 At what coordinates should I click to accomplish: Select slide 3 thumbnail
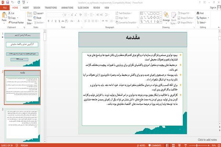pyautogui.click(x=22, y=125)
